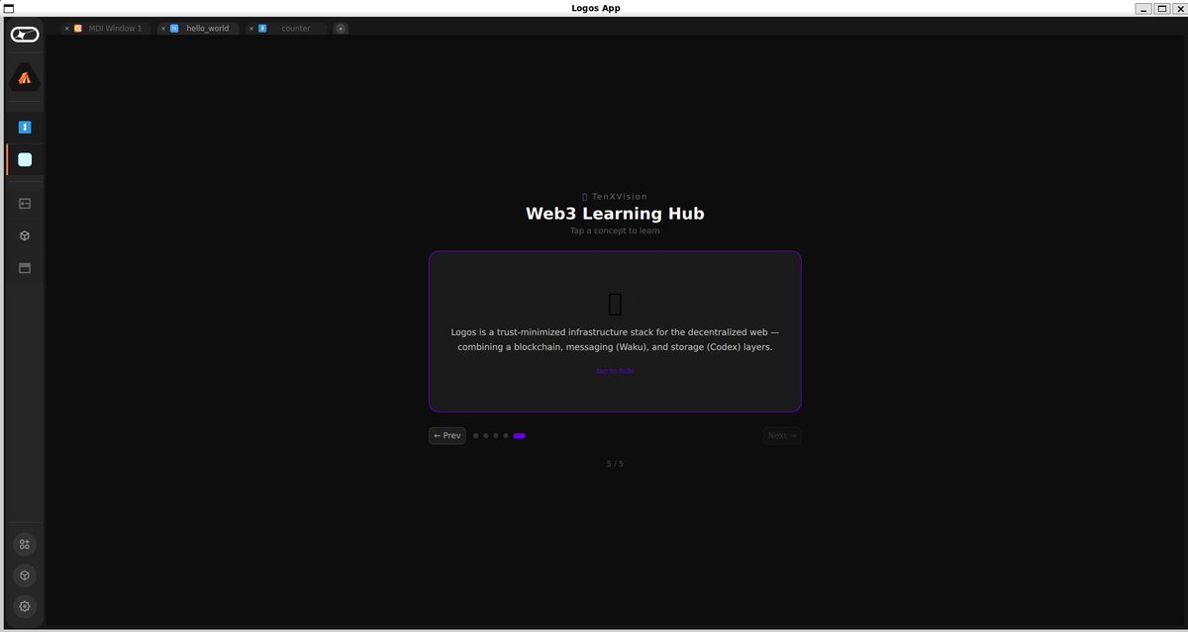Viewport: 1188px width, 632px height.
Task: Click the "Tap a concept to learn" subtitle
Action: (x=615, y=230)
